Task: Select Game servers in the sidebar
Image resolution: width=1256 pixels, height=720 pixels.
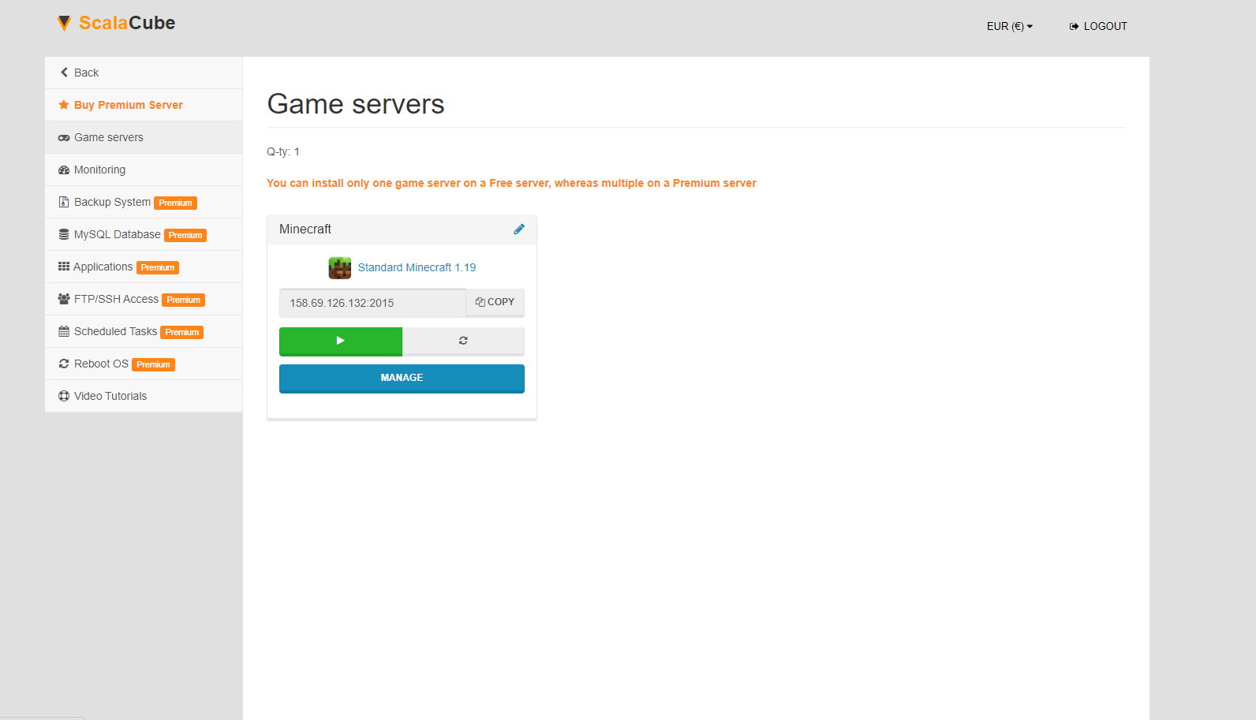Action: click(144, 137)
